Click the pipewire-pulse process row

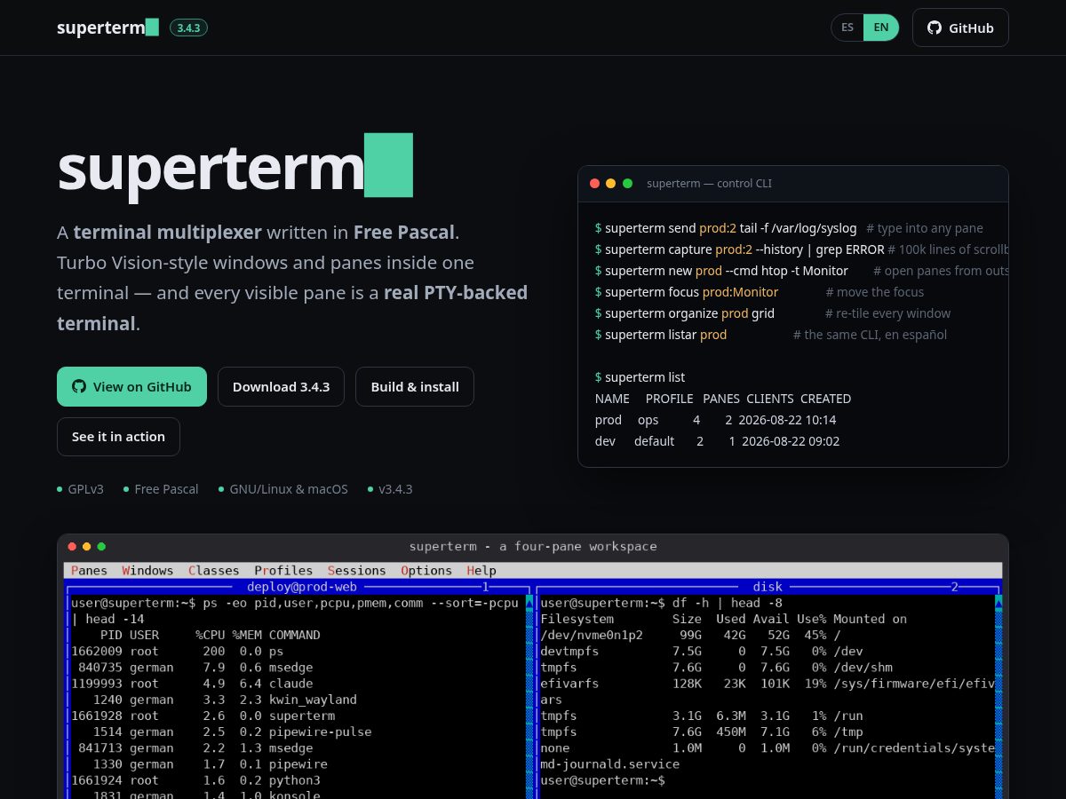tap(221, 732)
